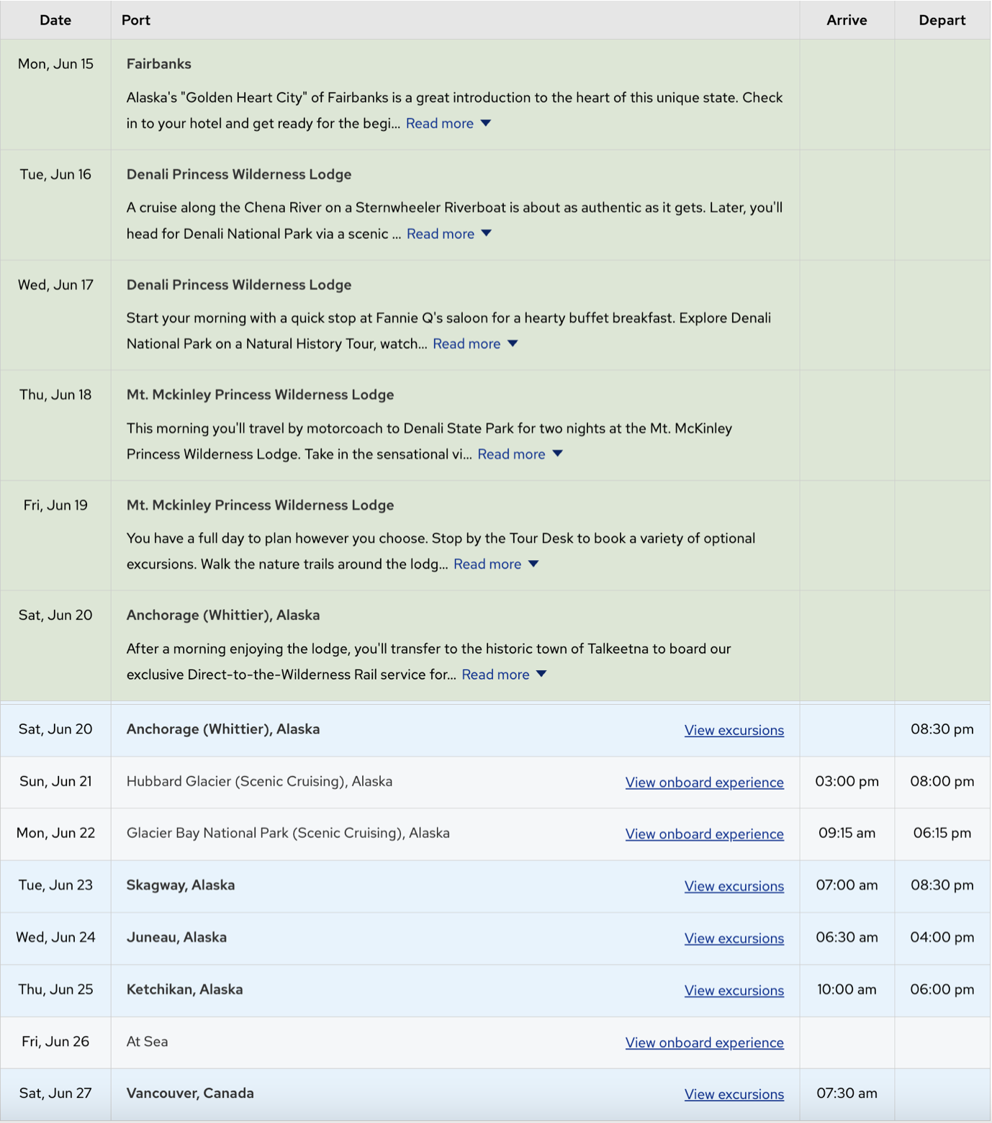Expand the Talkeetna rail description arrow
This screenshot has height=1123, width=992.
tap(541, 674)
